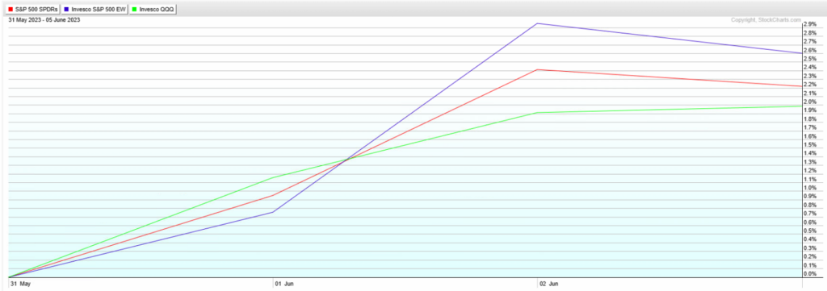Click the 2.9% label on the y-axis

pyautogui.click(x=810, y=24)
